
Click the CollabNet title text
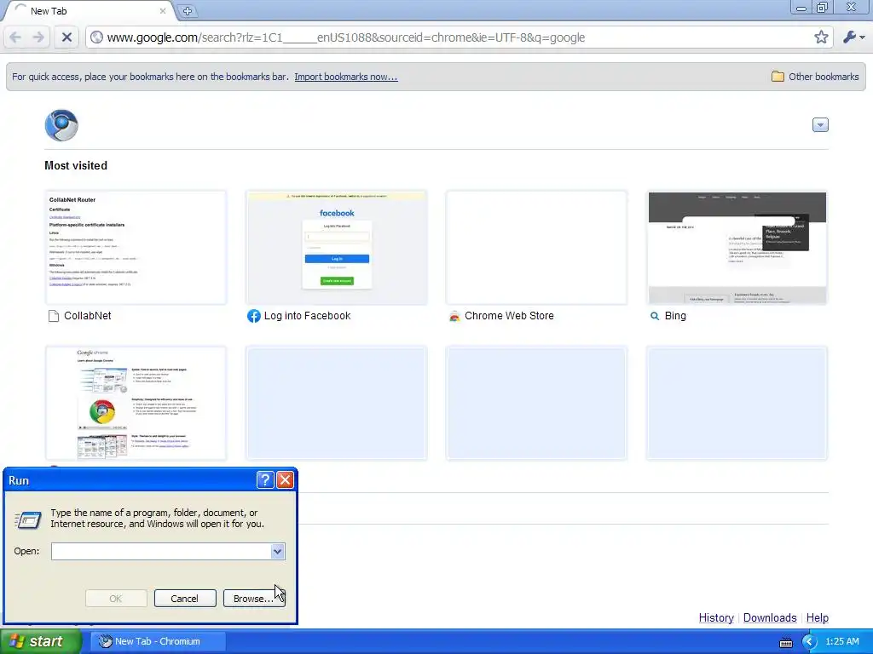tap(88, 316)
